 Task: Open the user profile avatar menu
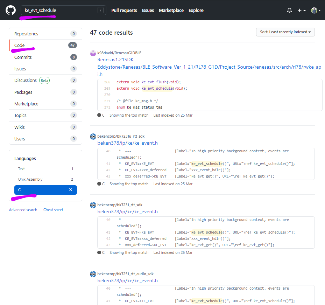coord(316,11)
